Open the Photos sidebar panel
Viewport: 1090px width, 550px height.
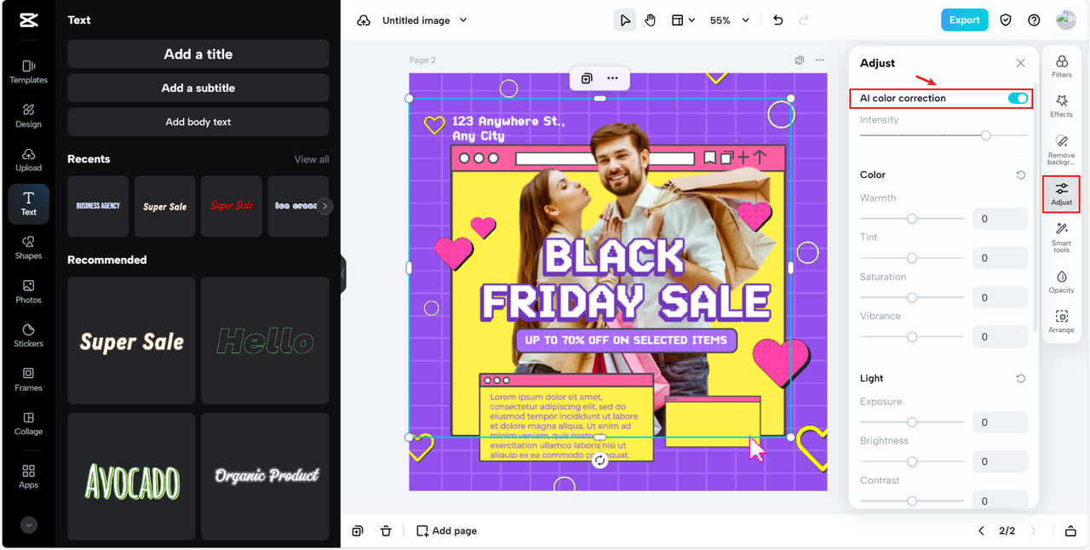click(28, 291)
